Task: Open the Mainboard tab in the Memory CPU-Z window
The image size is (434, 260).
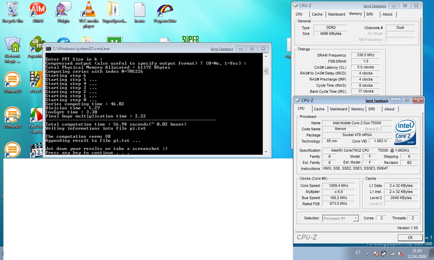Action: (x=337, y=14)
